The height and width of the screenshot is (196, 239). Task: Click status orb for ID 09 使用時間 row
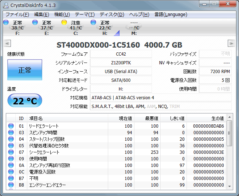coord(11,159)
